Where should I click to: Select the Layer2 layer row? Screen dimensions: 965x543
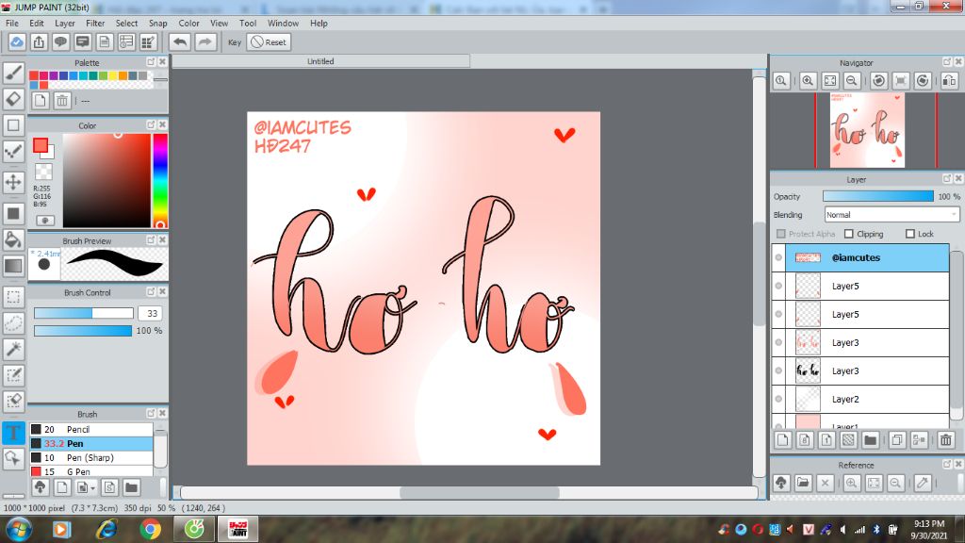[x=860, y=399]
